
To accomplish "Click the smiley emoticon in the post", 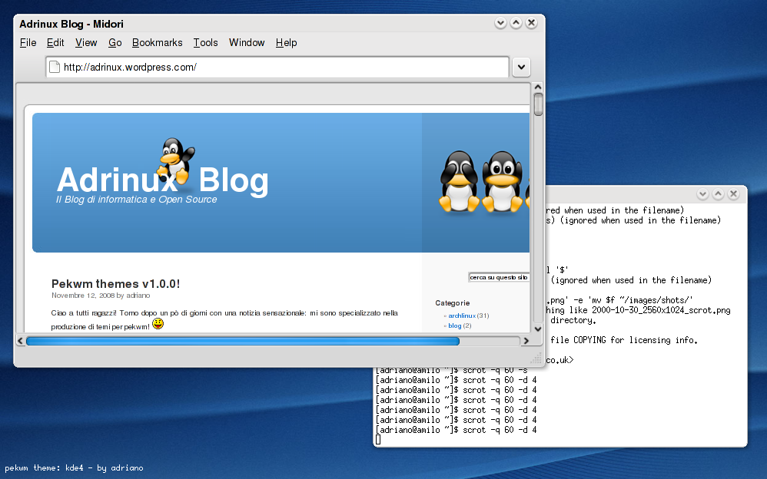I will [158, 324].
